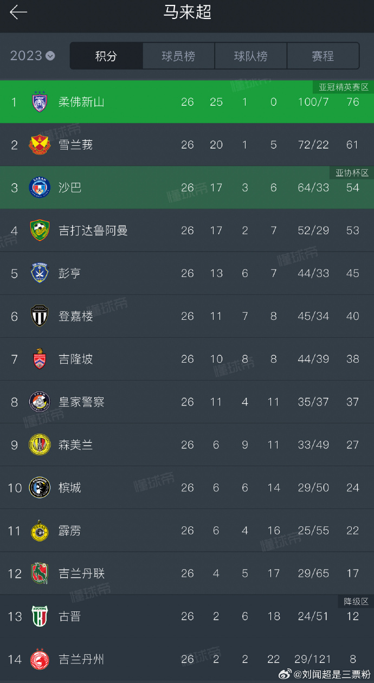The image size is (374, 683).
Task: Click the 沙巴 club logo
Action: 40,188
